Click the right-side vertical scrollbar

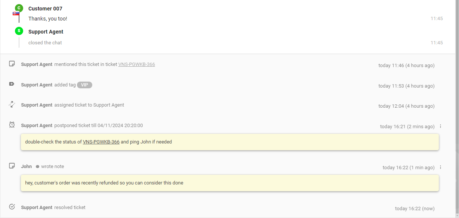[x=457, y=75]
